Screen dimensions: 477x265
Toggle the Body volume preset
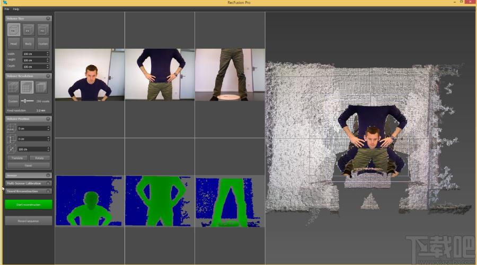[x=28, y=44]
